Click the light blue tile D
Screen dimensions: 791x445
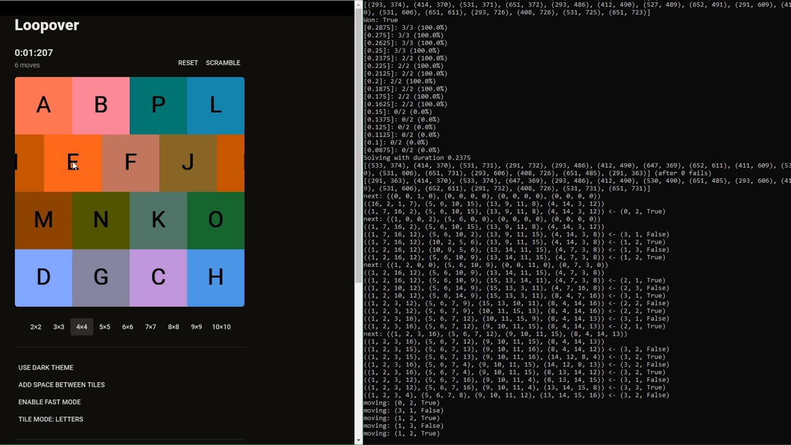click(43, 278)
